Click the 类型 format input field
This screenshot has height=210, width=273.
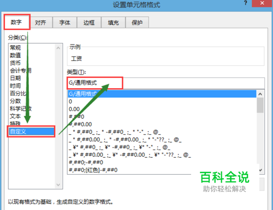(x=165, y=83)
